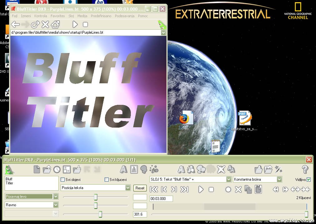The width and height of the screenshot is (316, 224).
Task: Click the Reset button
Action: coord(140,188)
